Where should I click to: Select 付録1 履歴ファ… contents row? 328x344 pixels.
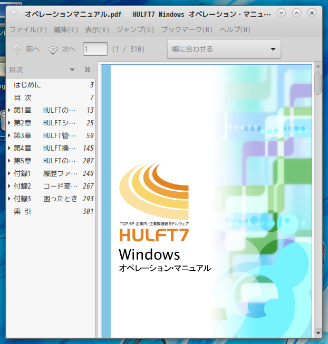(51, 173)
